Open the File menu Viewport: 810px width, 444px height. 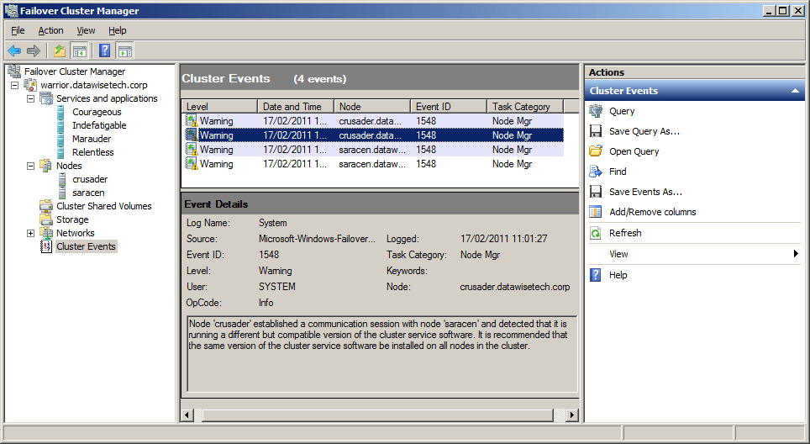pos(18,30)
